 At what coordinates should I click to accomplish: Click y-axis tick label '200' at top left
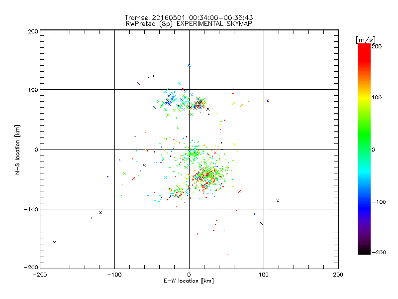coord(33,31)
